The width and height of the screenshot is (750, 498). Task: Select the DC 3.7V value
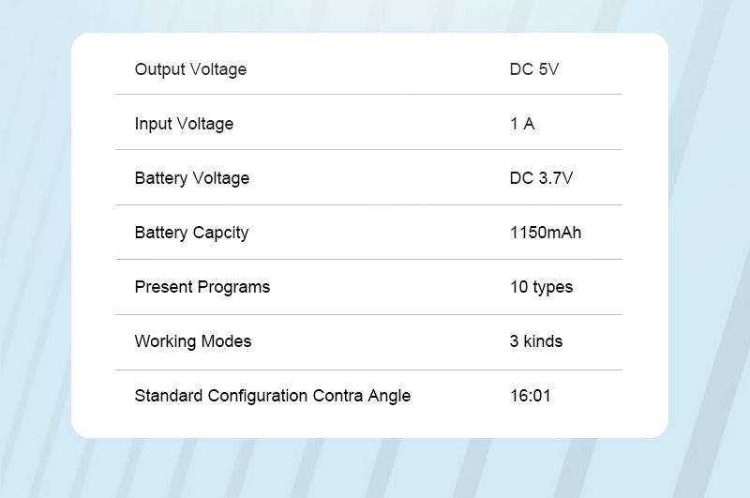click(x=541, y=178)
